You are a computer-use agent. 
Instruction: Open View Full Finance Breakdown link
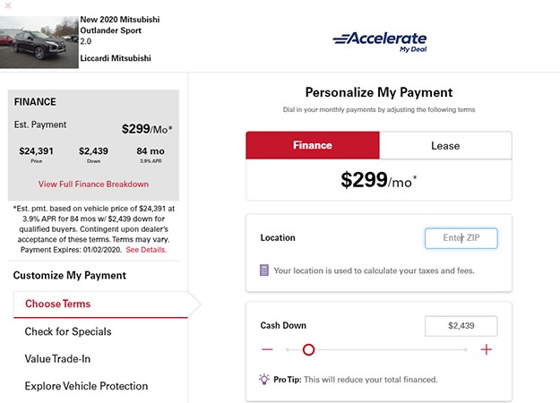coord(93,184)
